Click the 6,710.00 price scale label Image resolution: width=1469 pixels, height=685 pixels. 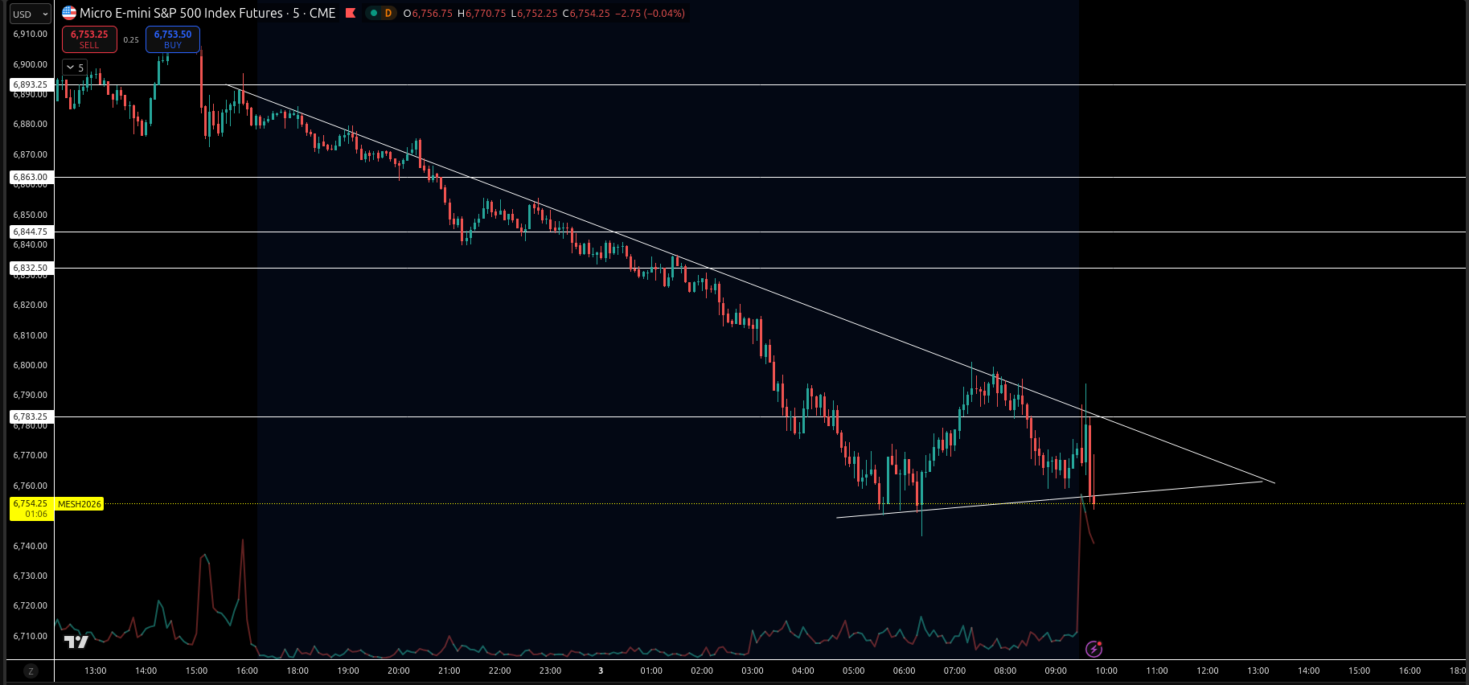(31, 636)
